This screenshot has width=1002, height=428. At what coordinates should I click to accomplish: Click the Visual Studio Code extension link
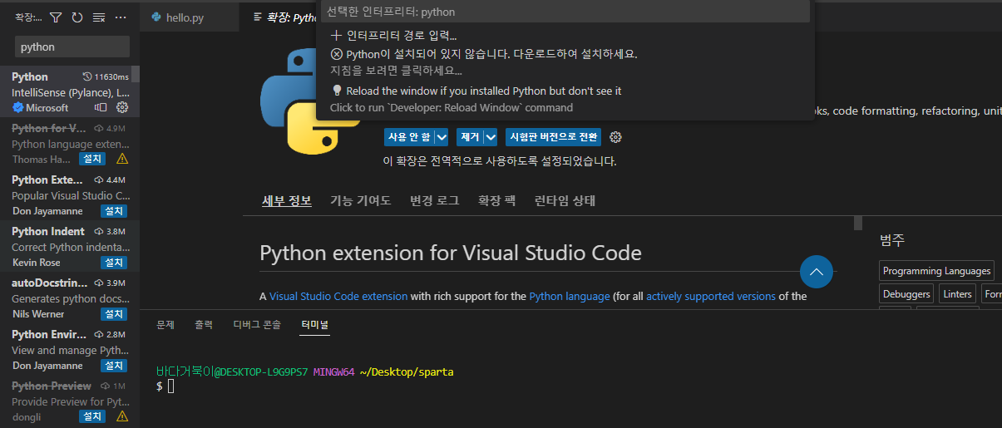(x=338, y=296)
